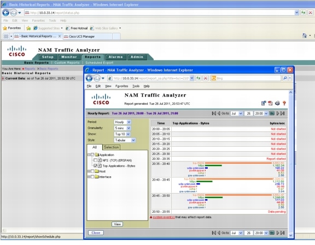Open help with the red question mark icon
This screenshot has width=315, height=245.
(x=284, y=103)
